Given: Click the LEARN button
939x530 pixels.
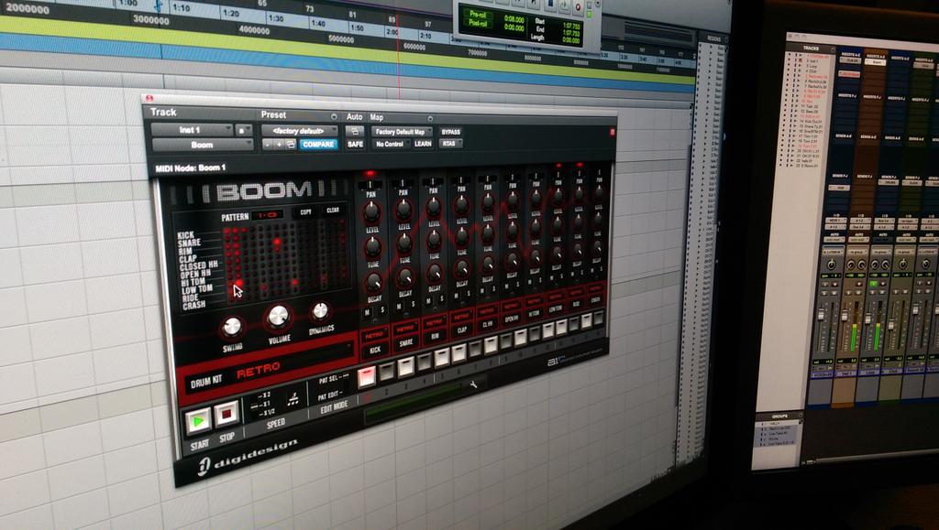Looking at the screenshot, I should point(423,144).
